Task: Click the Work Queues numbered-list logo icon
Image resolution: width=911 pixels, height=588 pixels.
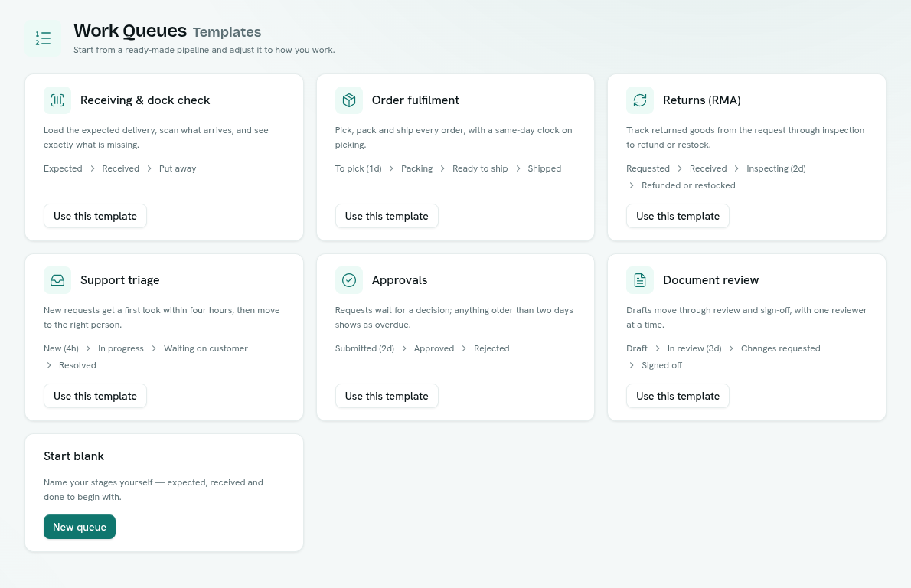Action: 43,38
